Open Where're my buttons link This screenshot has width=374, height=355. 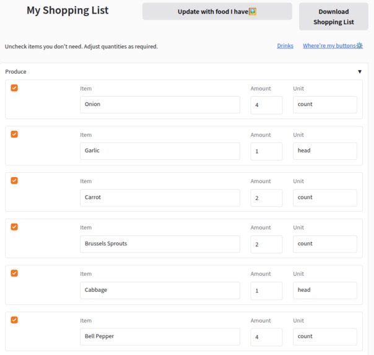click(x=333, y=46)
